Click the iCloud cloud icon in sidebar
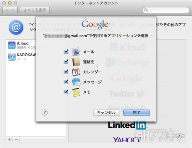Image resolution: width=192 pixels, height=148 pixels. point(12,45)
